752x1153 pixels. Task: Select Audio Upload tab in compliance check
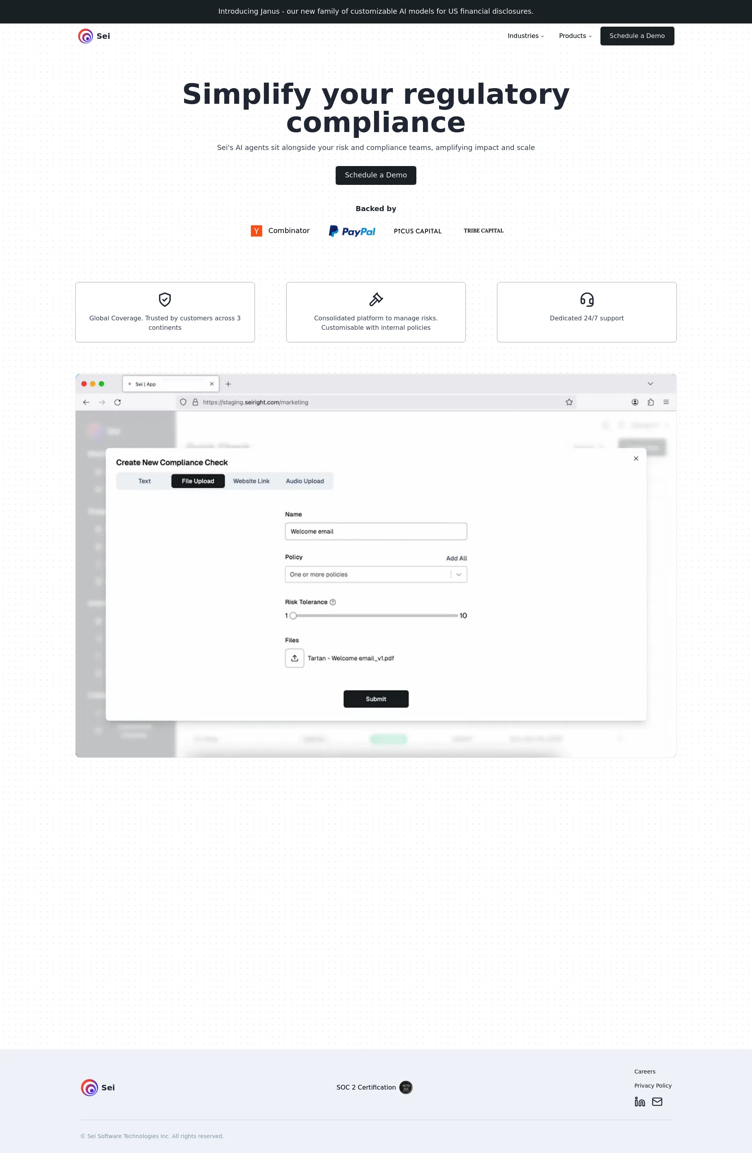click(304, 481)
